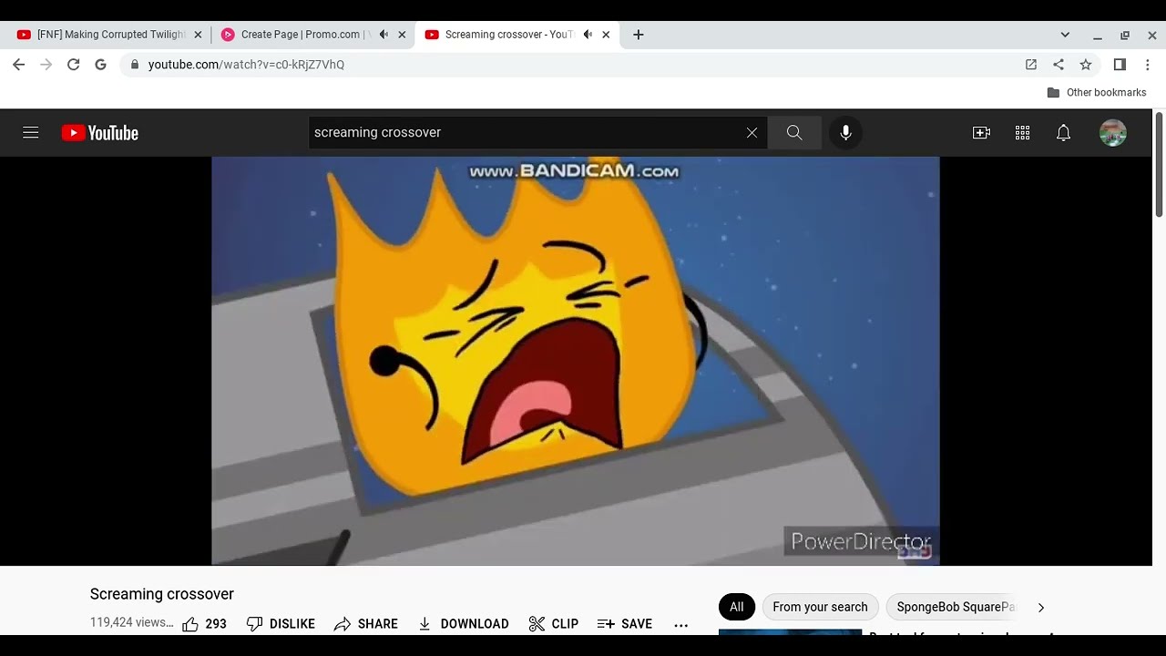
Task: Start voice search with the microphone
Action: [x=845, y=133]
